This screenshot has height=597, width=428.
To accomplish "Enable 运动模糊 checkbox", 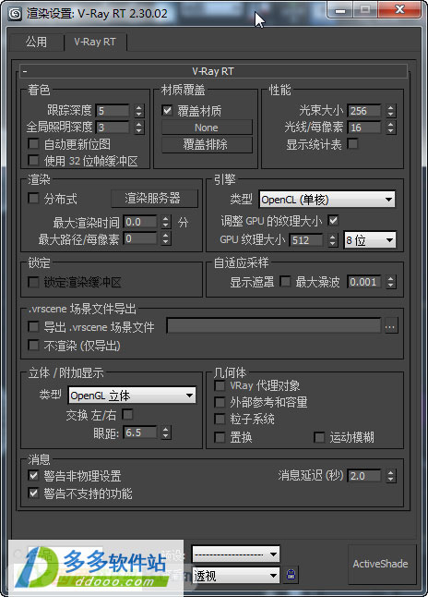I will click(x=319, y=437).
